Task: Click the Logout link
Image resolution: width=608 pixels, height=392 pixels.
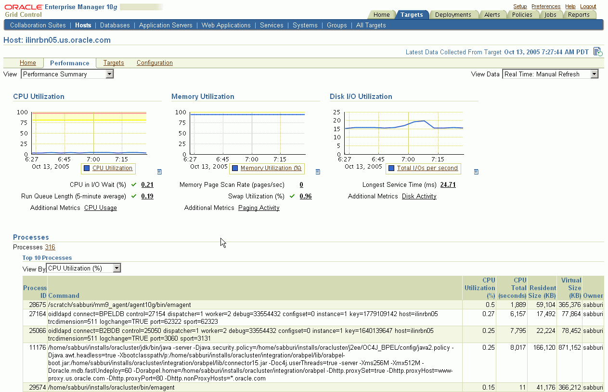Action: click(588, 6)
